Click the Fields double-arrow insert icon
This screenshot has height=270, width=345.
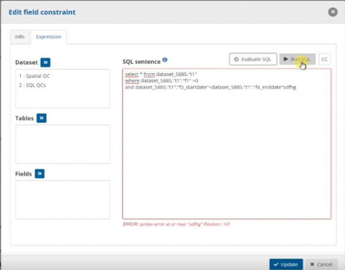click(x=40, y=174)
